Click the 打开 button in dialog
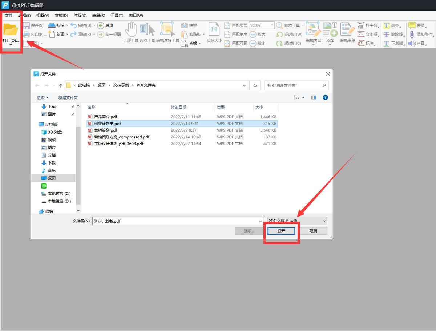This screenshot has height=331, width=436. pyautogui.click(x=281, y=231)
